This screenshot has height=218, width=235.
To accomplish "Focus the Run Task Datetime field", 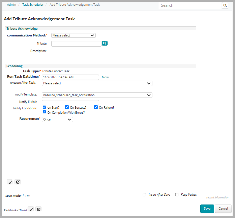I will (x=70, y=77).
